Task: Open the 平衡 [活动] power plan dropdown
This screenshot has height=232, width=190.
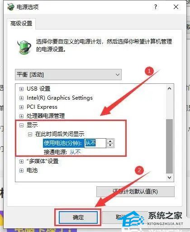Action: (x=68, y=75)
